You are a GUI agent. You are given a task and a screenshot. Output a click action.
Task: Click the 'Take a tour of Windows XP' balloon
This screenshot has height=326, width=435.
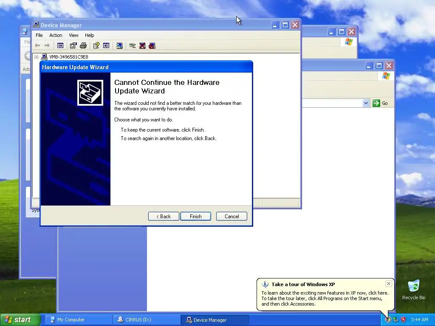click(x=325, y=294)
